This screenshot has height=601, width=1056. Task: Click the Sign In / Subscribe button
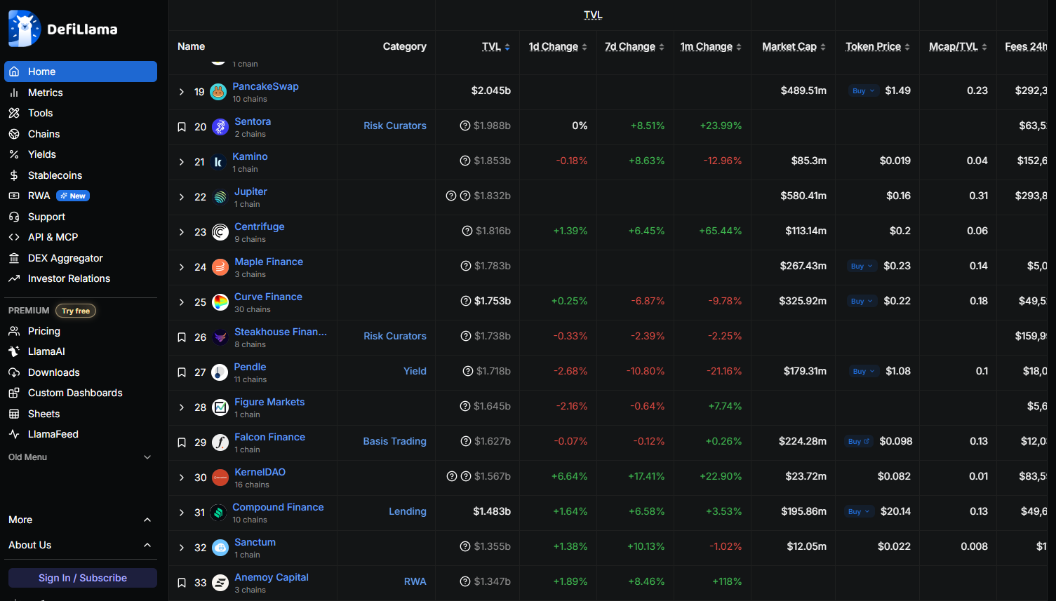coord(83,578)
